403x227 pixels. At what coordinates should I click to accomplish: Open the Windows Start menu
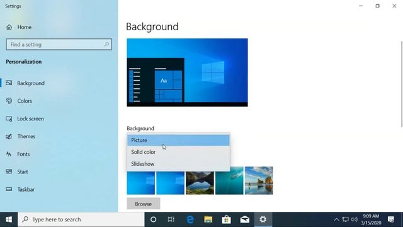pyautogui.click(x=9, y=219)
